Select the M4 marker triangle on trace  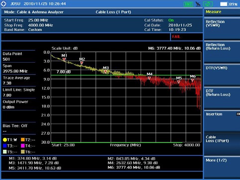(149, 78)
